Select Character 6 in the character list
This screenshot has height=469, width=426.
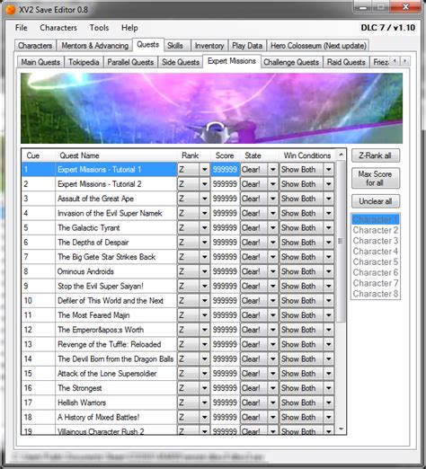tap(375, 272)
